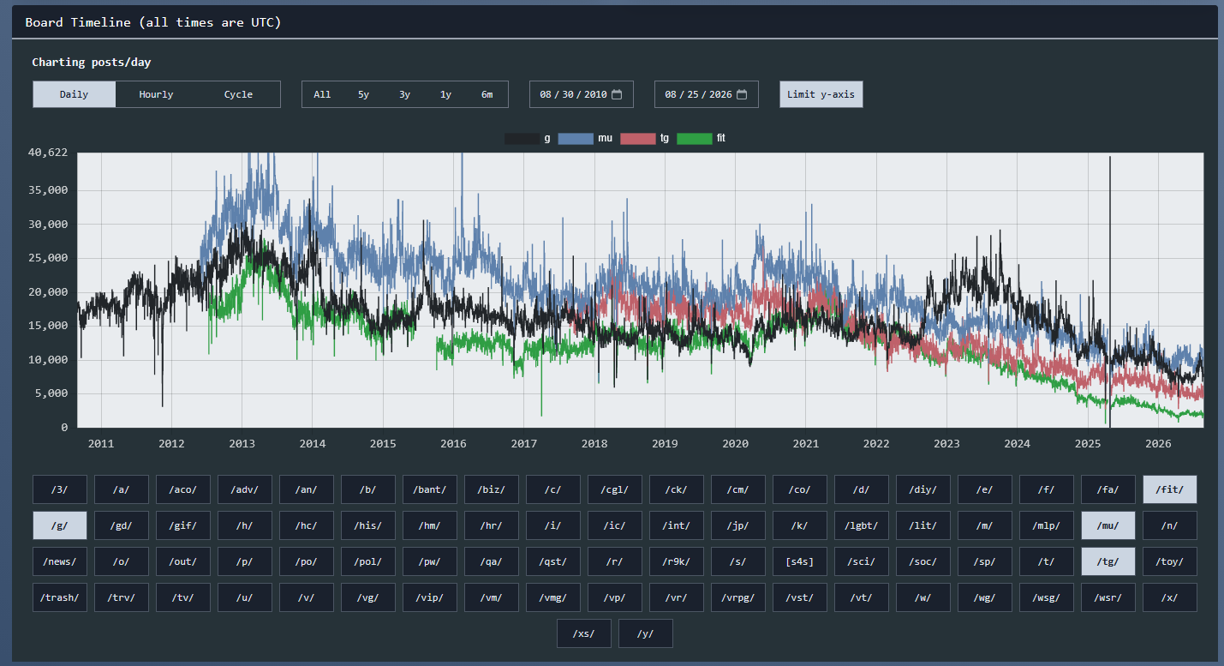The image size is (1224, 666).
Task: Click the start date field 08/30/2010
Action: pos(582,94)
